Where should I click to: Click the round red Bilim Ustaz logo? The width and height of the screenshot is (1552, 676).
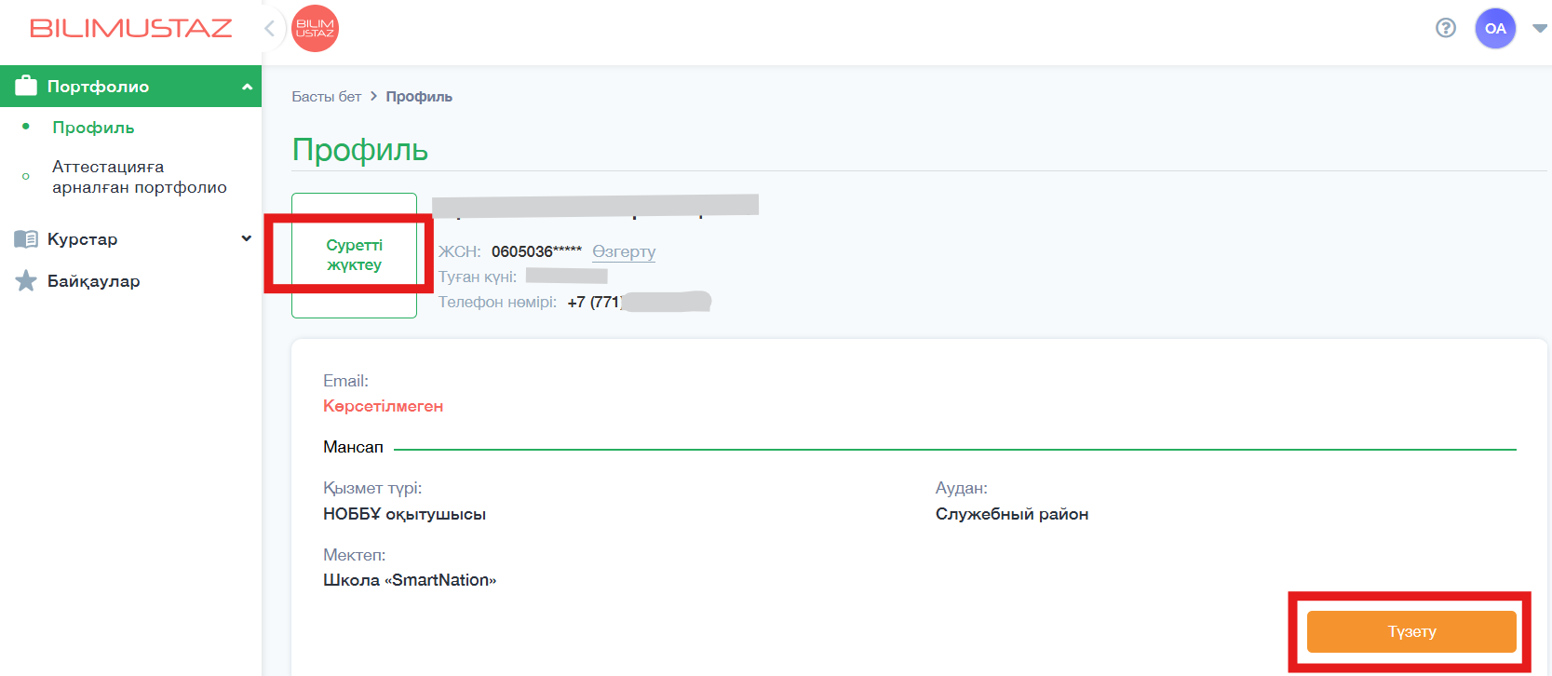[x=315, y=29]
